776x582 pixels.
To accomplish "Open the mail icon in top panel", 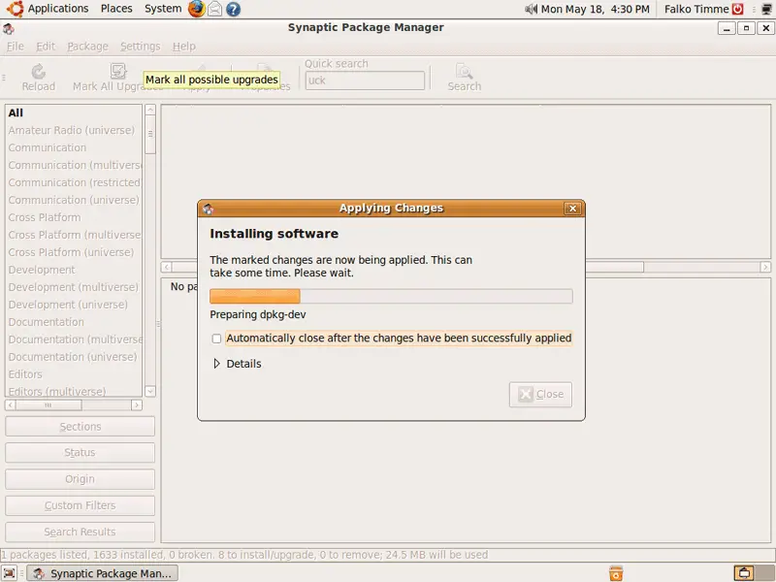I will point(214,9).
